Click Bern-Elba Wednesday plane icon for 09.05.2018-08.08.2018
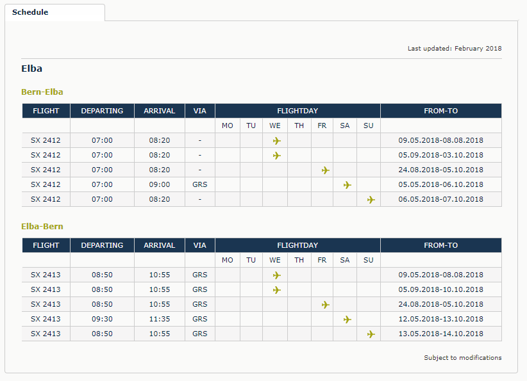Image resolution: width=527 pixels, height=381 pixels. click(276, 141)
